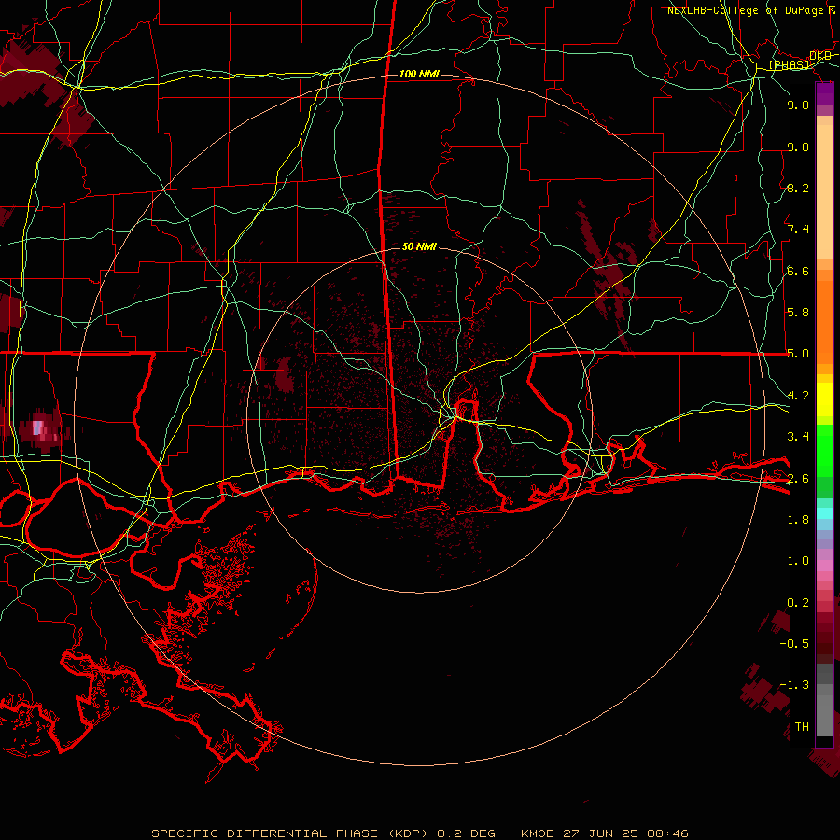Click the Specific Differential Phase caption
The image size is (840, 840).
[x=419, y=833]
